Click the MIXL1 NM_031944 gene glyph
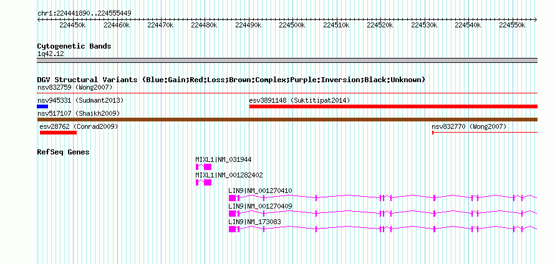The height and width of the screenshot is (264, 555). click(x=203, y=167)
